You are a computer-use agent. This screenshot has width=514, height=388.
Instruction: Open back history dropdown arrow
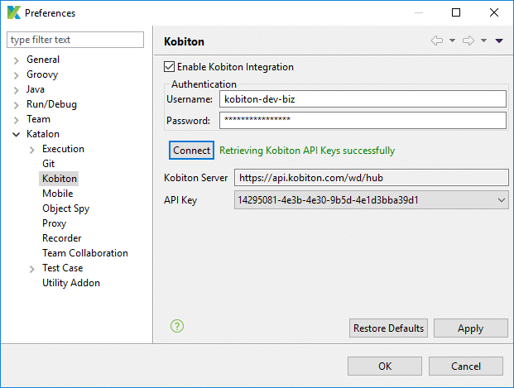452,41
